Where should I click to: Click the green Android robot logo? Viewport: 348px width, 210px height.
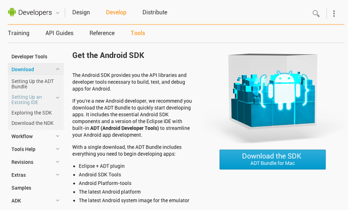click(12, 12)
